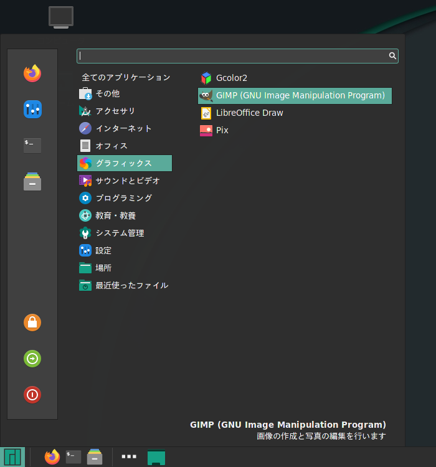Open the terminal from the taskbar
Image resolution: width=436 pixels, height=467 pixels.
73,457
